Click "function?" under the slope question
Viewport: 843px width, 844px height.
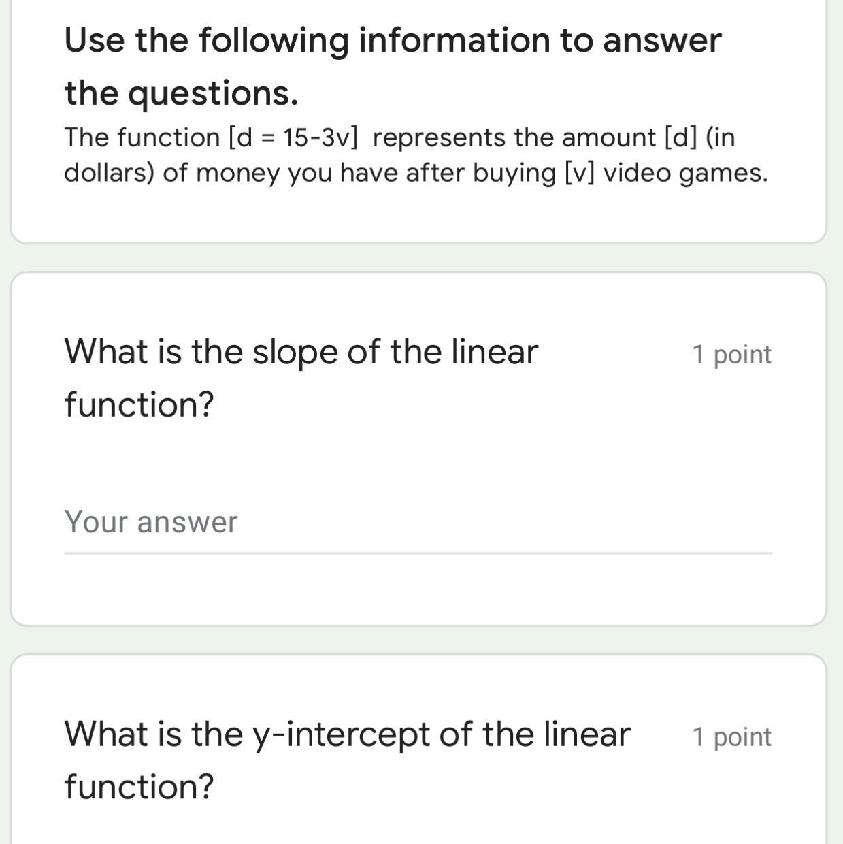(139, 404)
